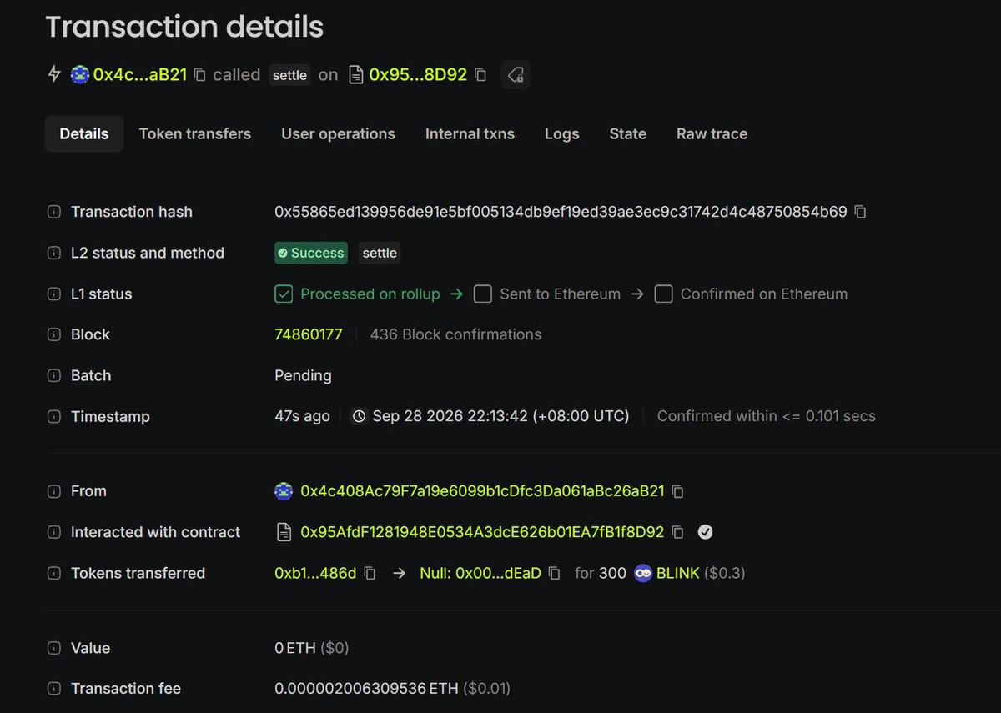Copy the header contract address 0x95...8D92
This screenshot has width=1001, height=713.
(480, 75)
